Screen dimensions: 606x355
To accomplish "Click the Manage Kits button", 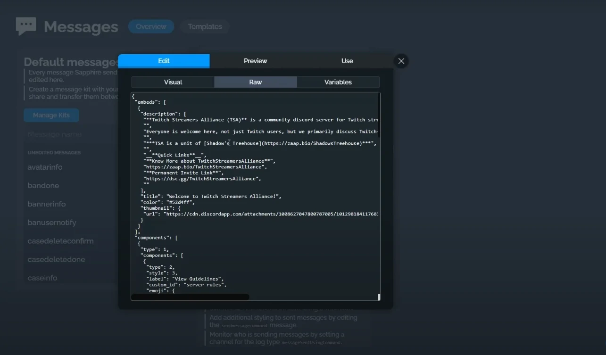I will (x=51, y=115).
